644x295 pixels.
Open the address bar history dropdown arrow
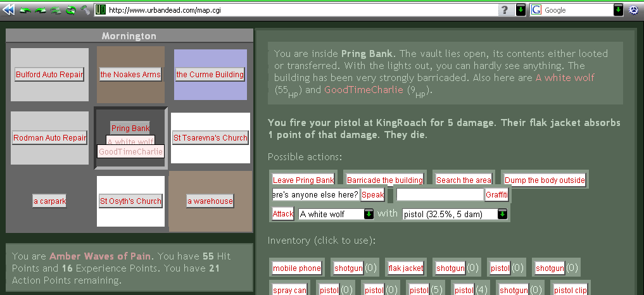pos(521,10)
